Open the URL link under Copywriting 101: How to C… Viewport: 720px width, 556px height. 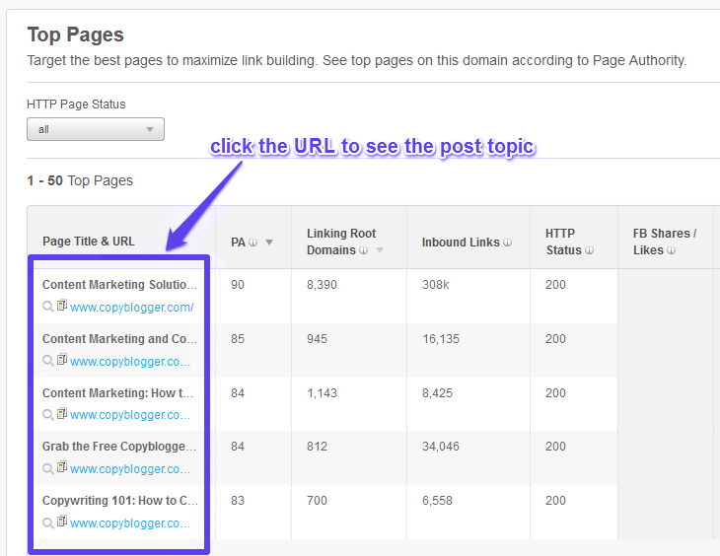[x=130, y=523]
